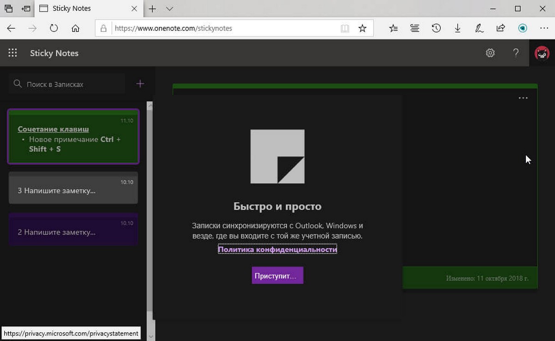Viewport: 555px width, 341px height.
Task: Open the 3 Напишите заметку gray note
Action: pos(74,188)
